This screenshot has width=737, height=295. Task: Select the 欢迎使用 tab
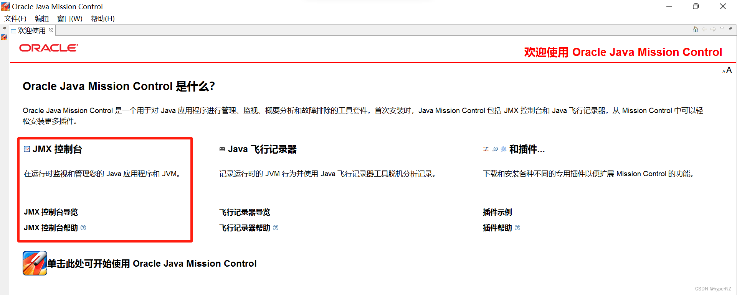pos(32,30)
